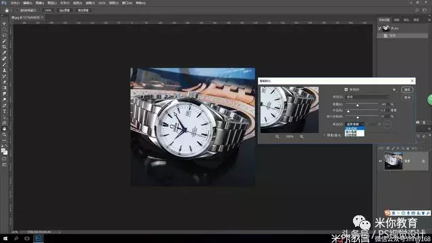Screen dimensions: 432x243
Task: Select the Zoom magnifier tool in toolbar
Action: coord(4,135)
